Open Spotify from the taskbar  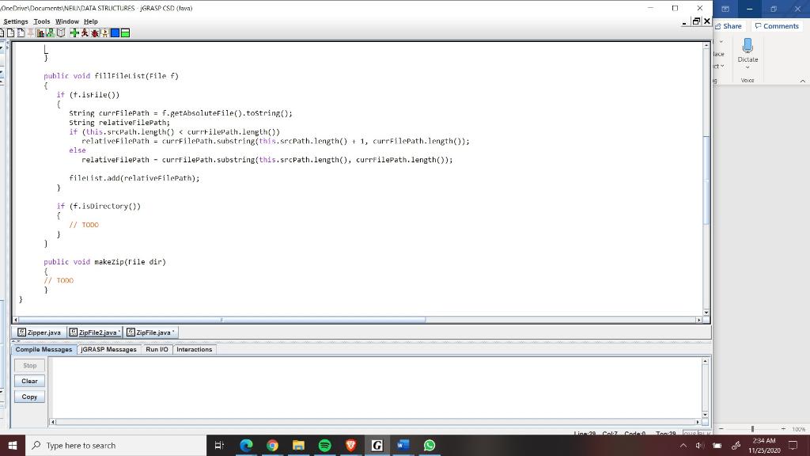tap(324, 446)
